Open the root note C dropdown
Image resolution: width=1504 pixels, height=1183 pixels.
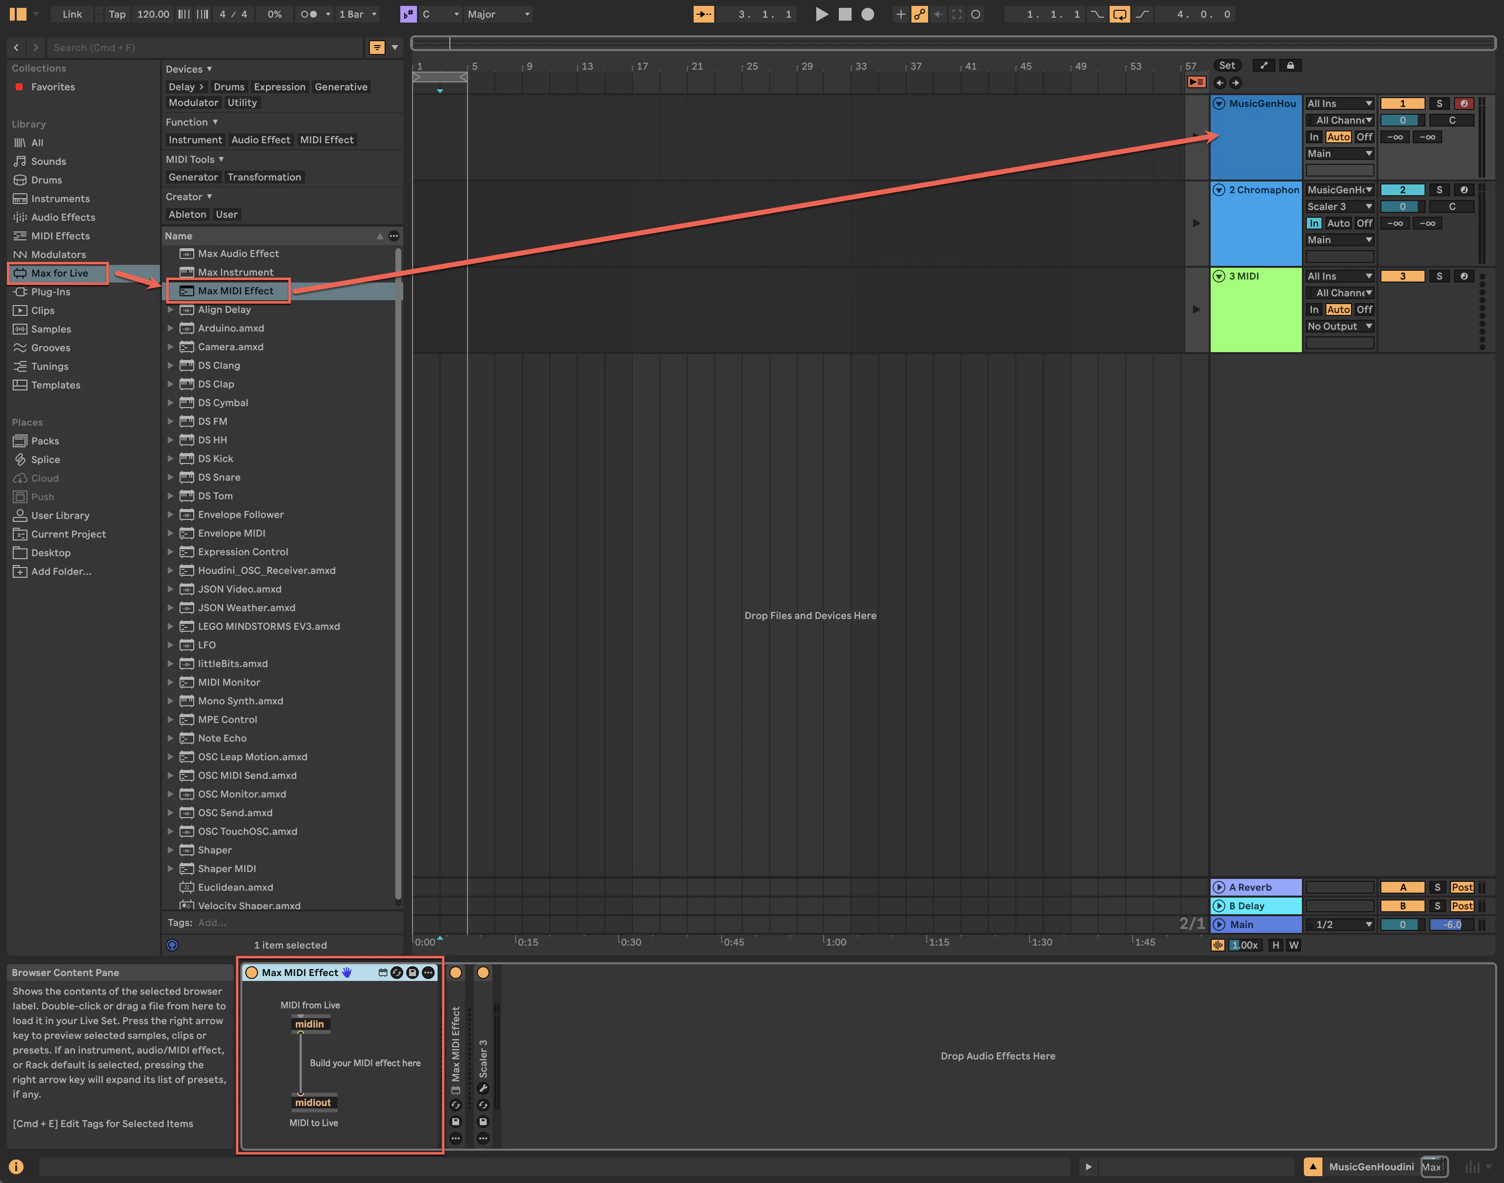(441, 14)
